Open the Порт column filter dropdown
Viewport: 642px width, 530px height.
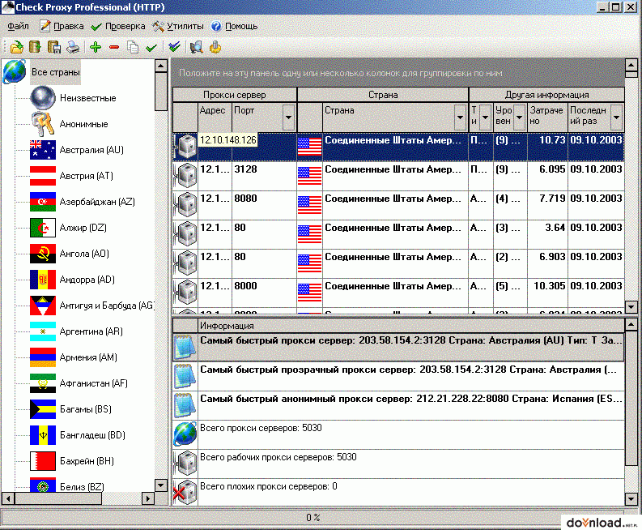(289, 118)
